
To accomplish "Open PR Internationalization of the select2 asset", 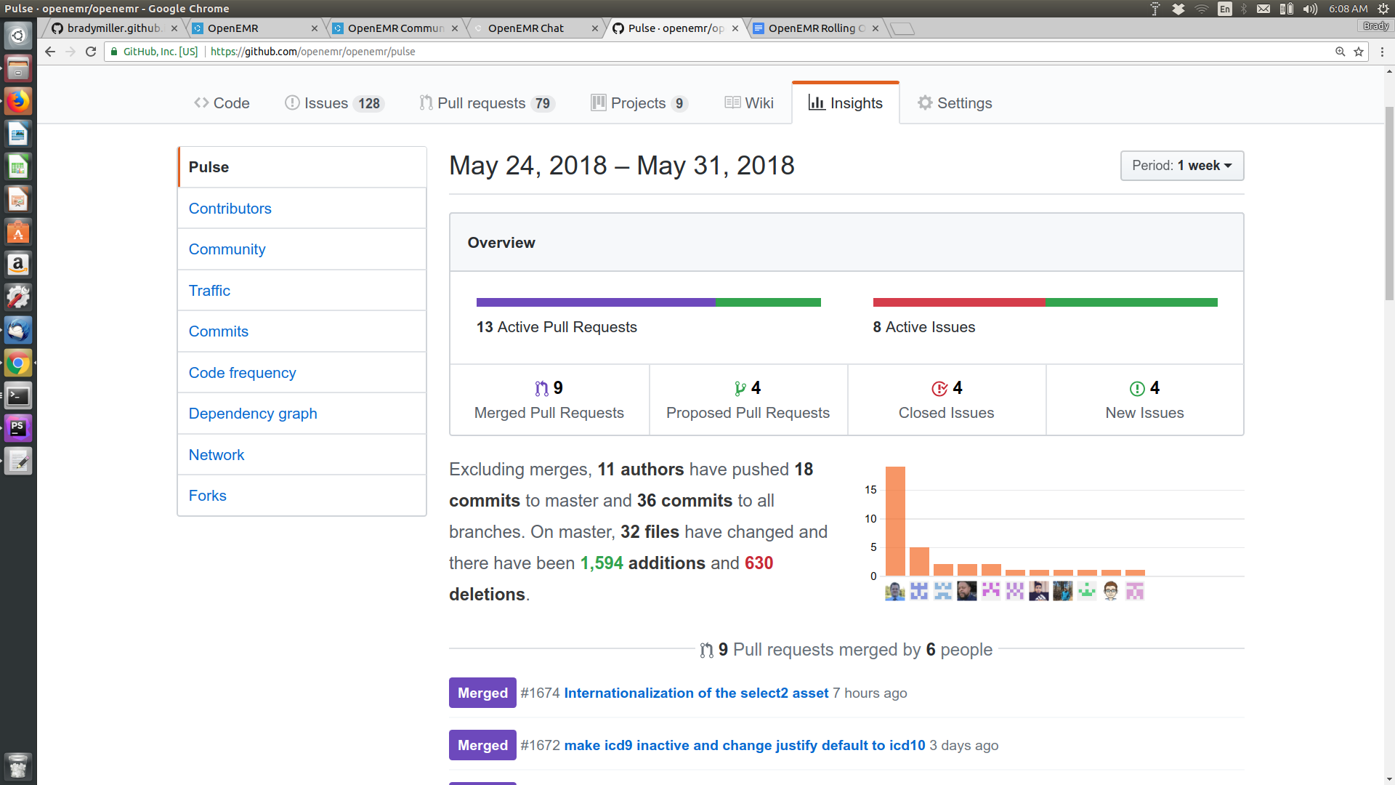I will [x=696, y=693].
